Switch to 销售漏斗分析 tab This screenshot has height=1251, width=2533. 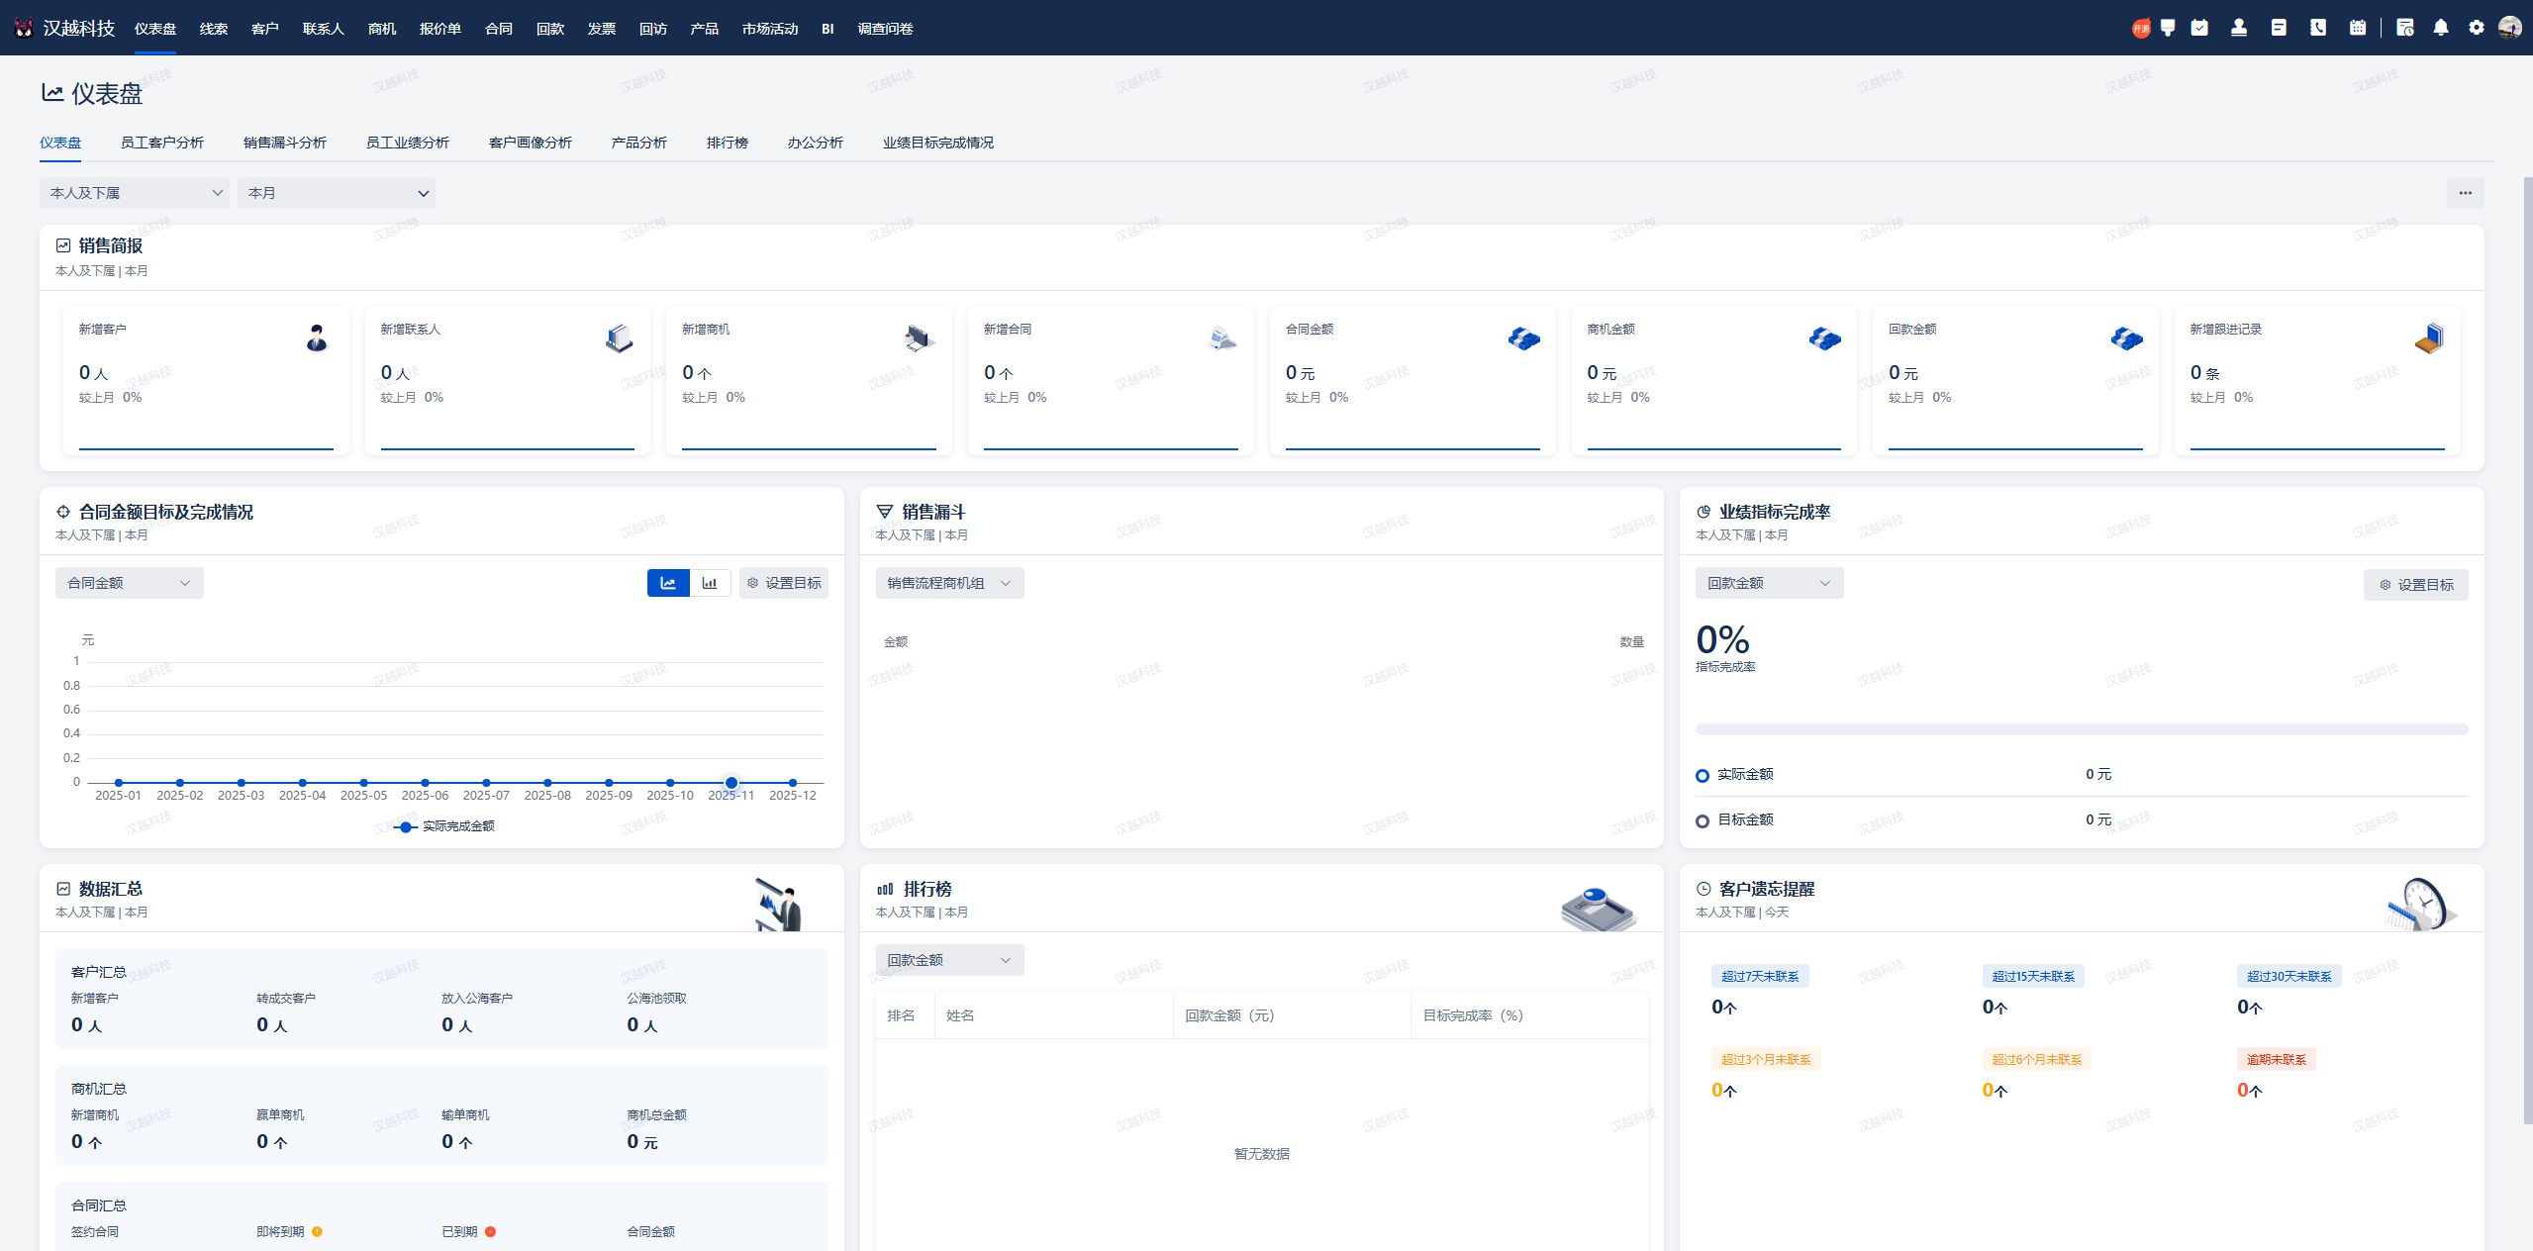pos(284,143)
